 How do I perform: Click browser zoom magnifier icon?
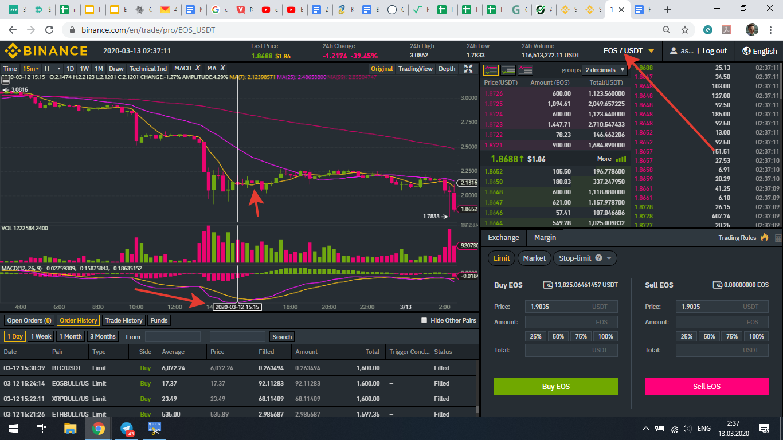point(667,30)
